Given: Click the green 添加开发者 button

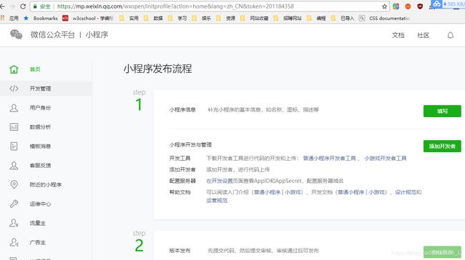Looking at the screenshot, I should [x=442, y=146].
